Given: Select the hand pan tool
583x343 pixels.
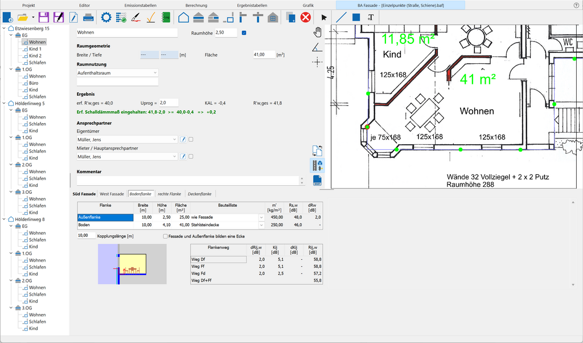Looking at the screenshot, I should coord(318,31).
